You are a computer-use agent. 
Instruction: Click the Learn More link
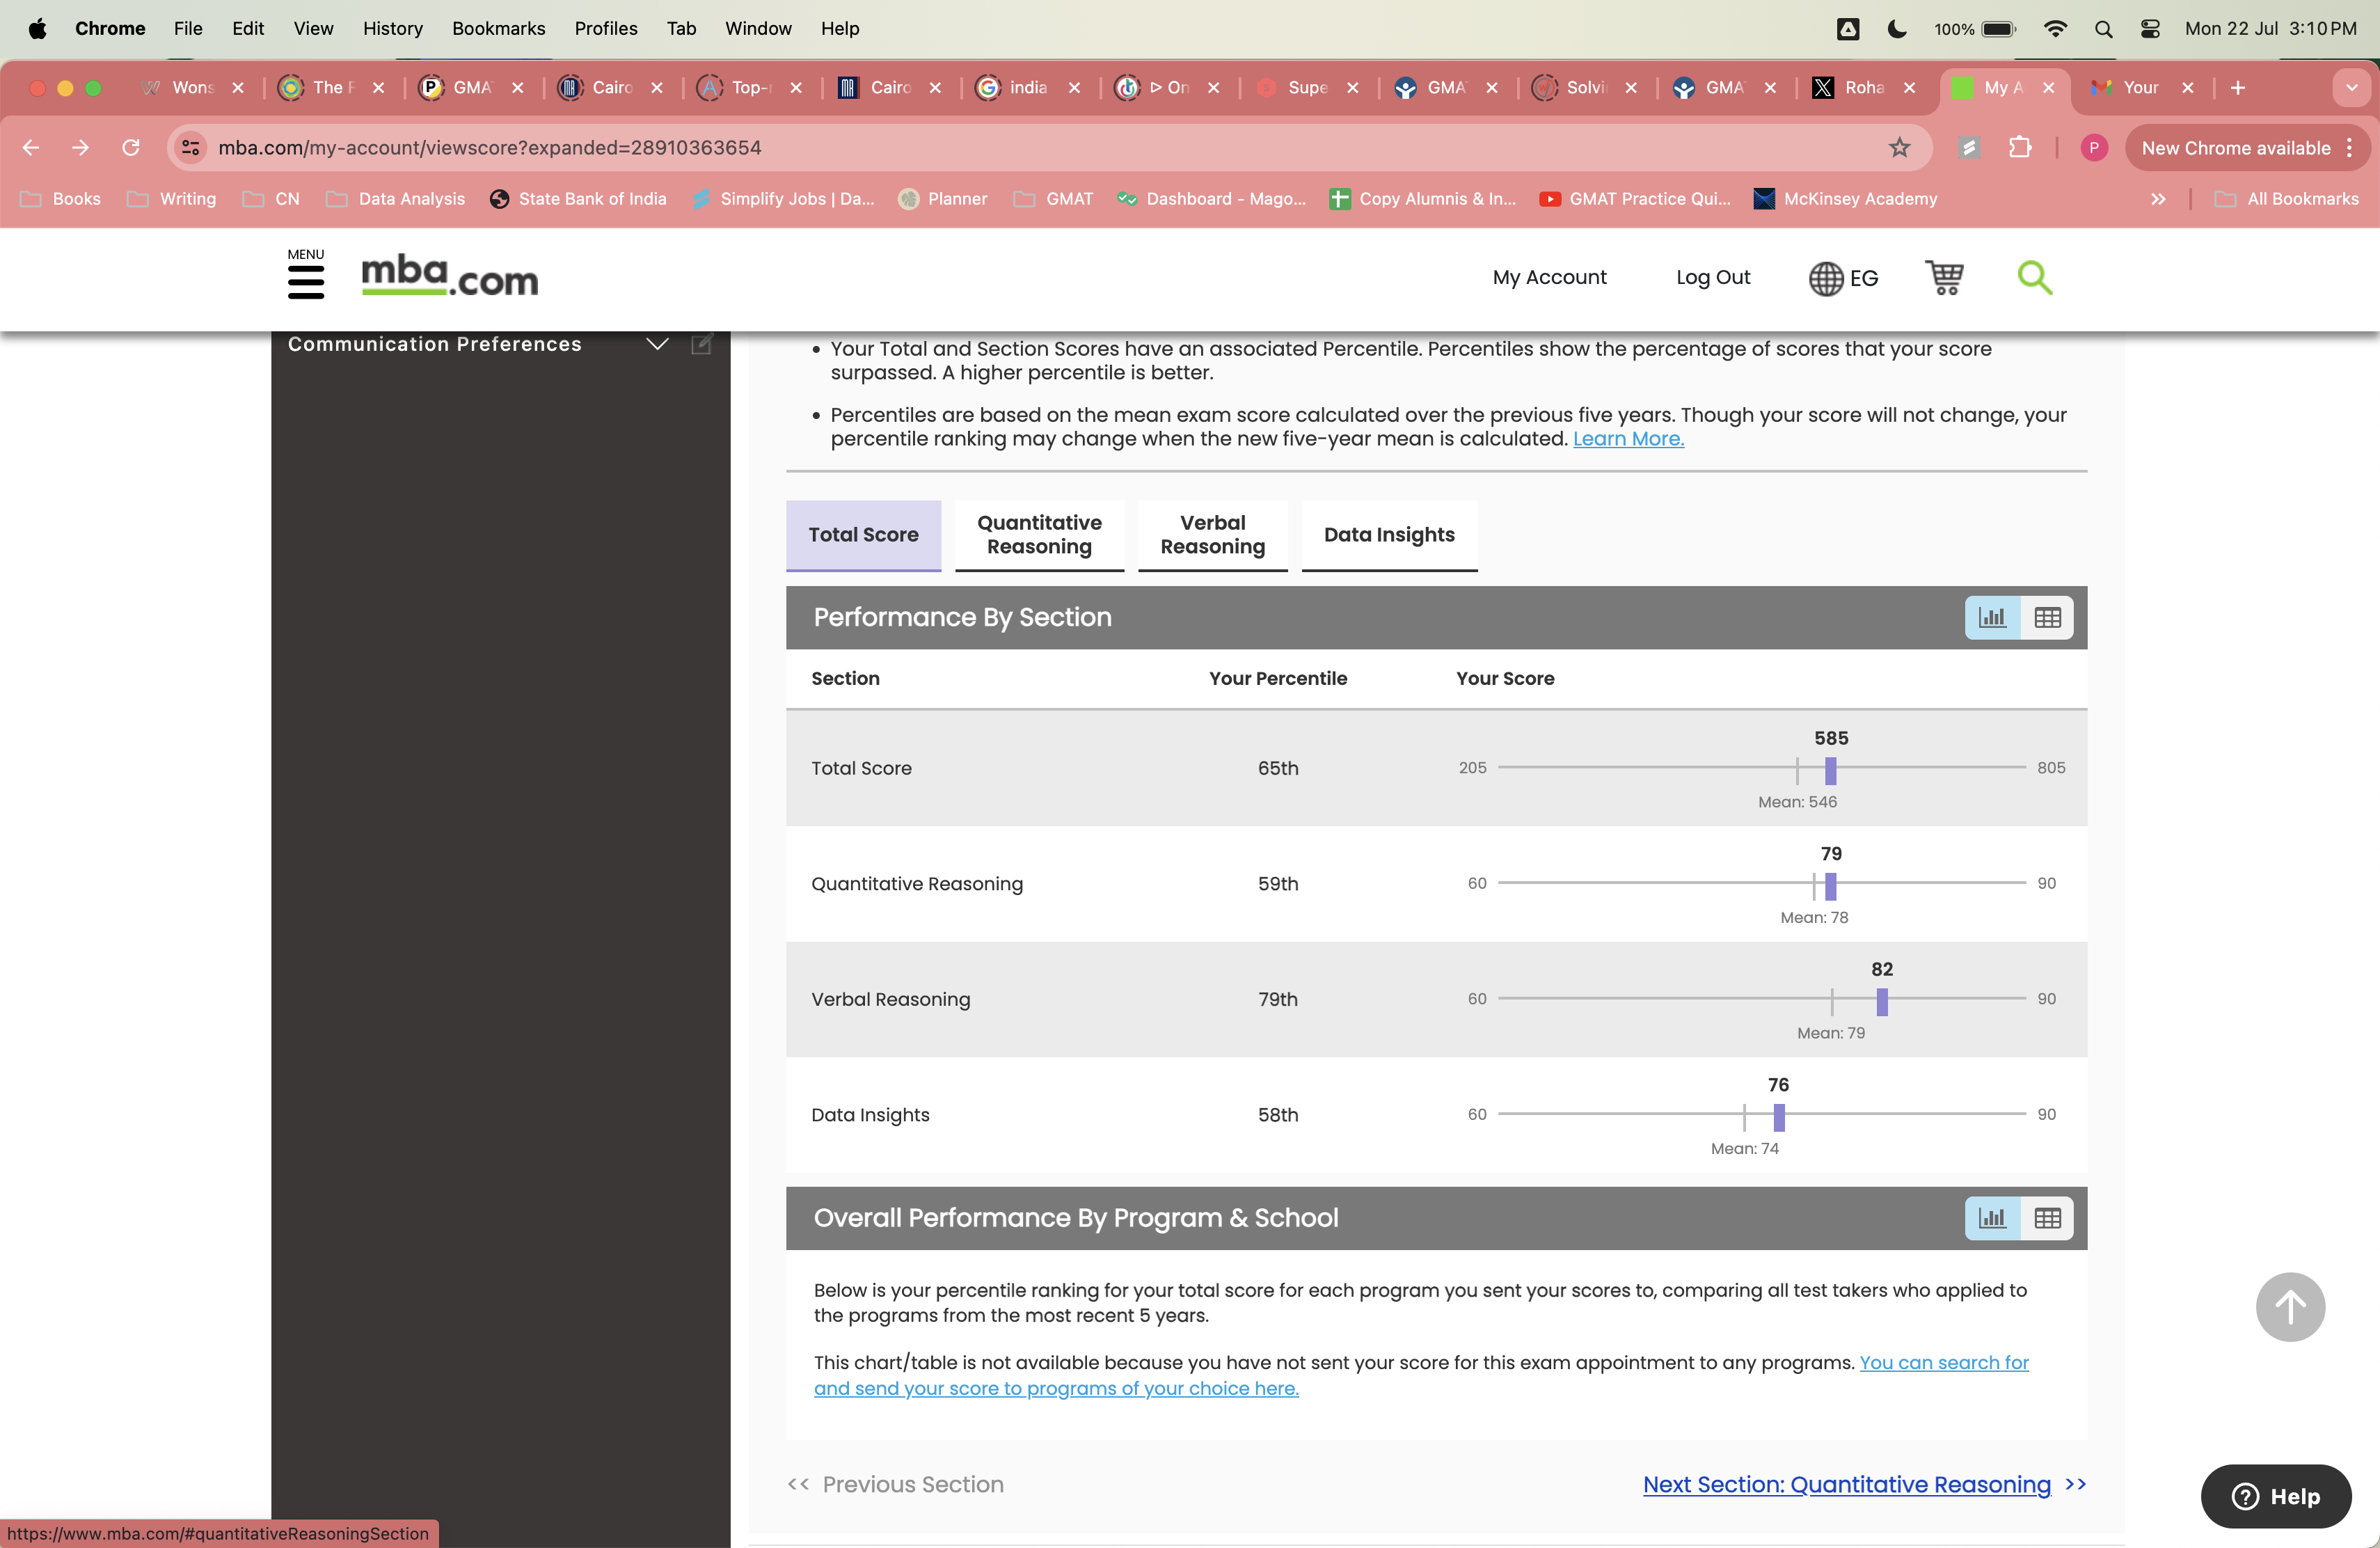pyautogui.click(x=1627, y=439)
